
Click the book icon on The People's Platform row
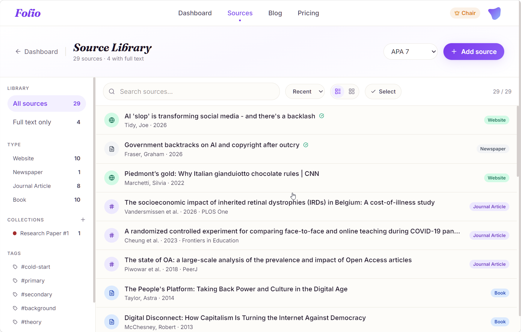pos(112,293)
